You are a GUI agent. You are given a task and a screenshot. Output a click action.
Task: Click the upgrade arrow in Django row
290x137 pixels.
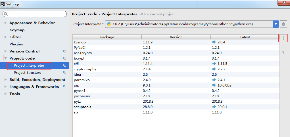point(214,42)
